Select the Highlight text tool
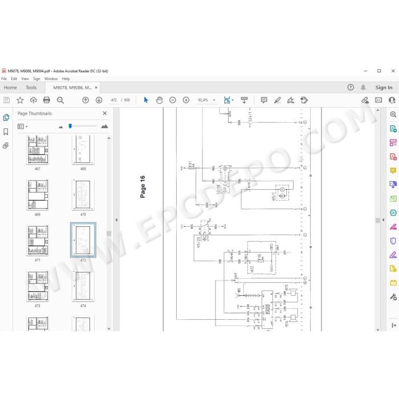 (x=278, y=100)
